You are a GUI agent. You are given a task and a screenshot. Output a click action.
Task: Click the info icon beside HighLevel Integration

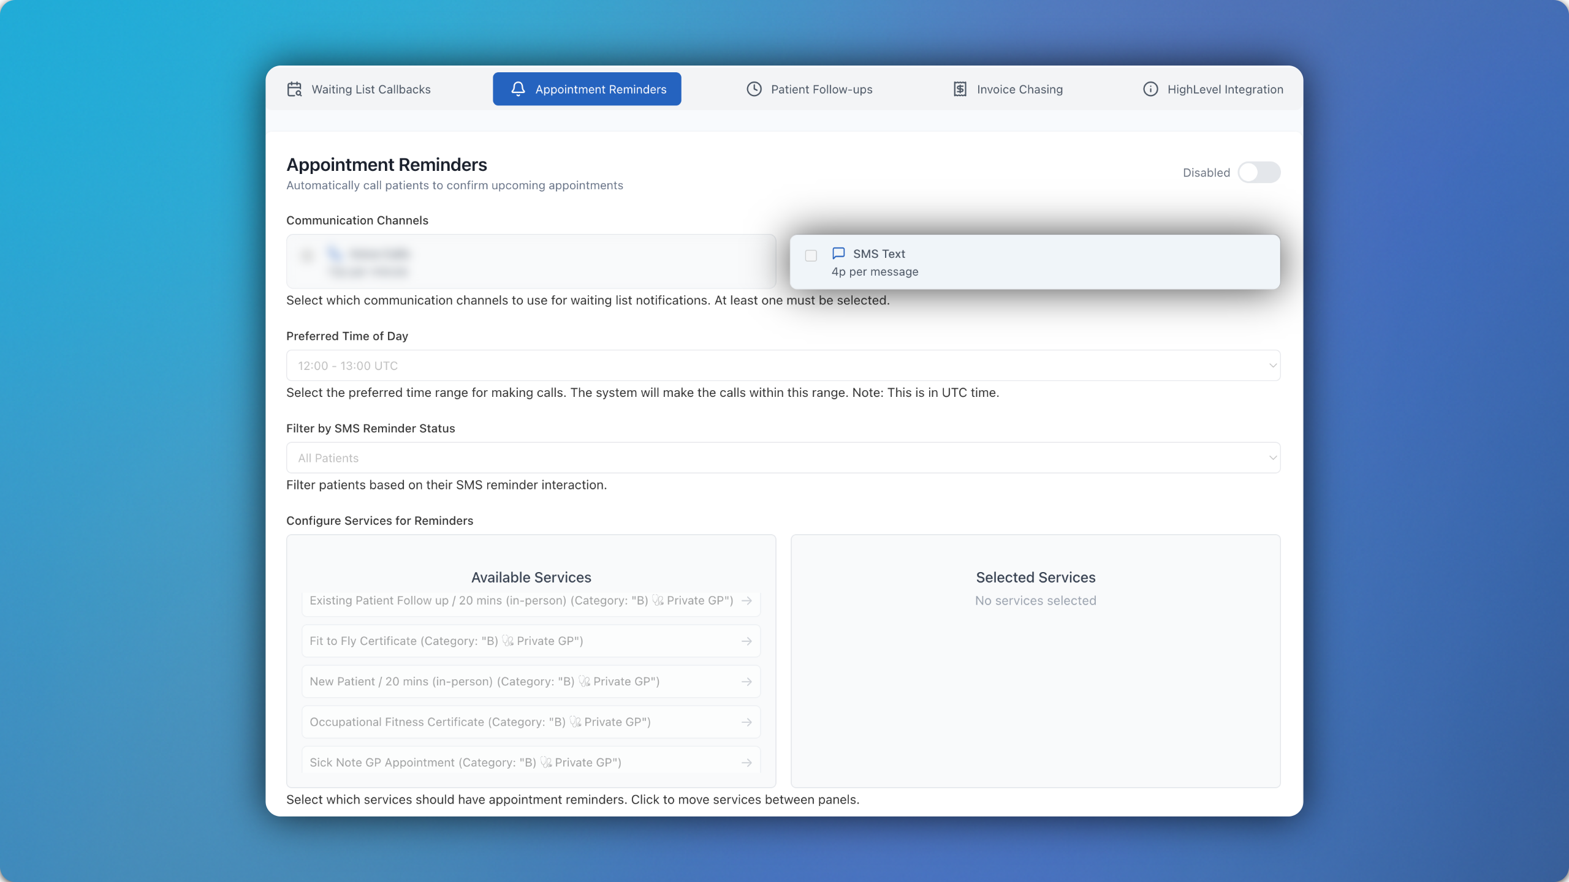tap(1150, 89)
